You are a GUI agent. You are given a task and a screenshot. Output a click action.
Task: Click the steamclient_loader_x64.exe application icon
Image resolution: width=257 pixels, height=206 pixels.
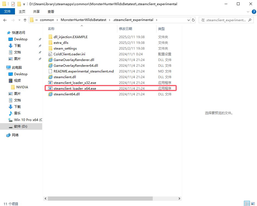pyautogui.click(x=50, y=89)
